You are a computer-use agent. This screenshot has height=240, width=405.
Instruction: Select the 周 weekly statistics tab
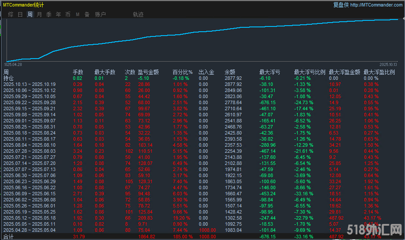coord(30,14)
